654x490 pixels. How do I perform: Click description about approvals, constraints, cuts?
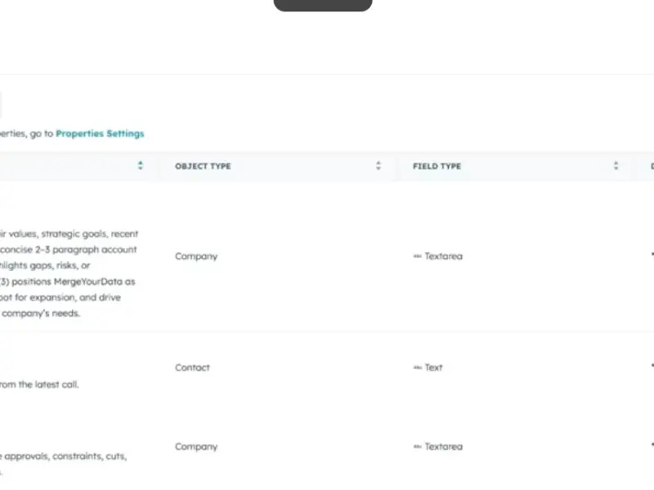(64, 457)
